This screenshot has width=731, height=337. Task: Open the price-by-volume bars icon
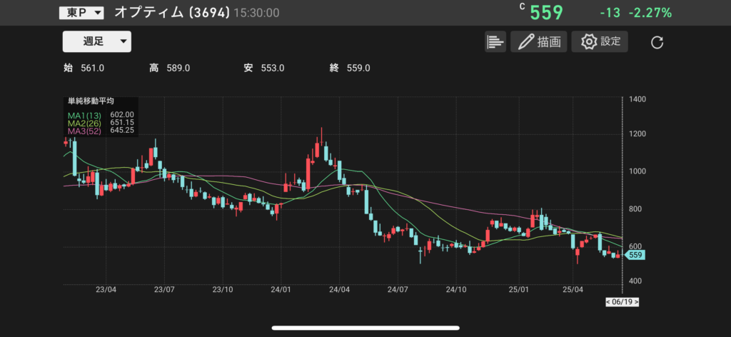(495, 41)
